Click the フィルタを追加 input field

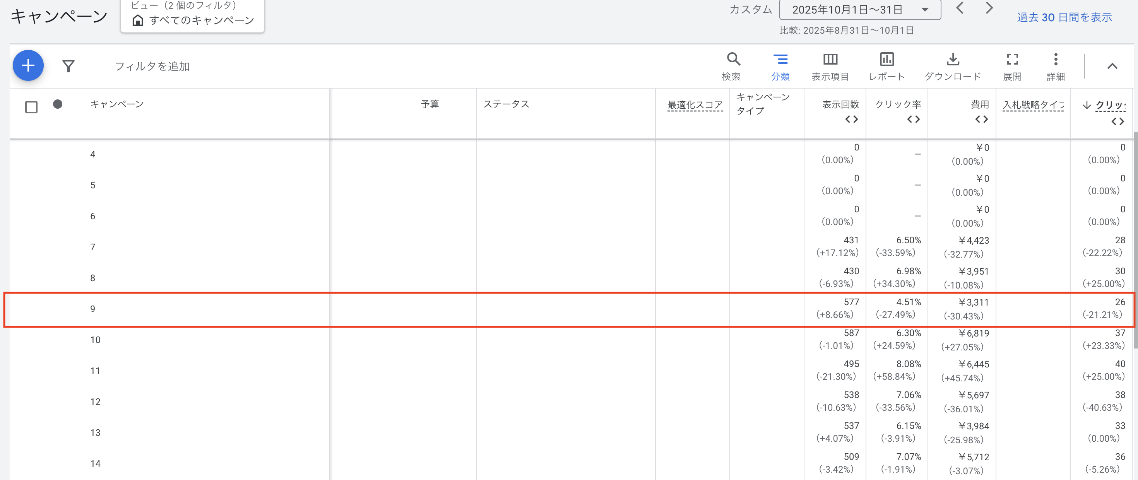[152, 66]
